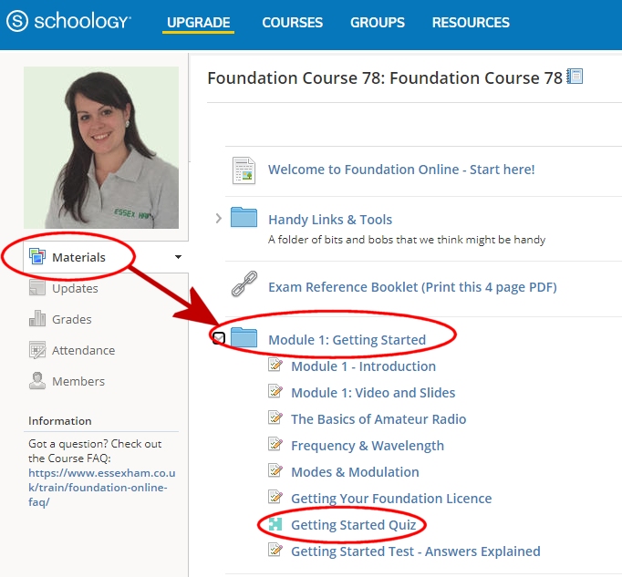Collapse the Module 1: Getting Started folder

coord(219,338)
